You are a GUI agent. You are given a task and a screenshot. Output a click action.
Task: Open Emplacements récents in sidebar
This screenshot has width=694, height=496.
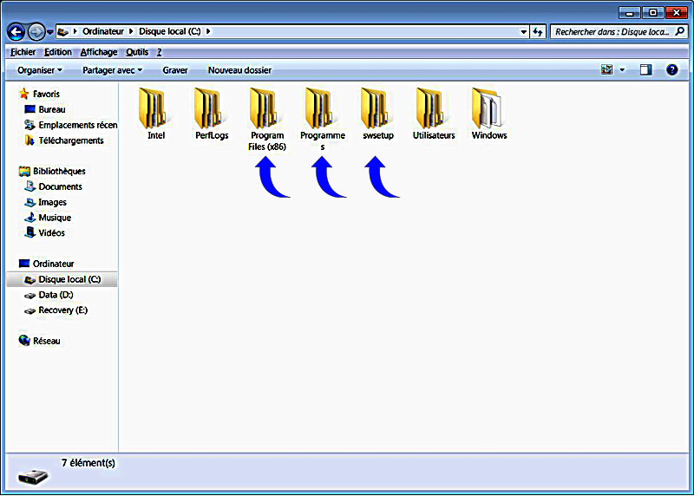[78, 125]
